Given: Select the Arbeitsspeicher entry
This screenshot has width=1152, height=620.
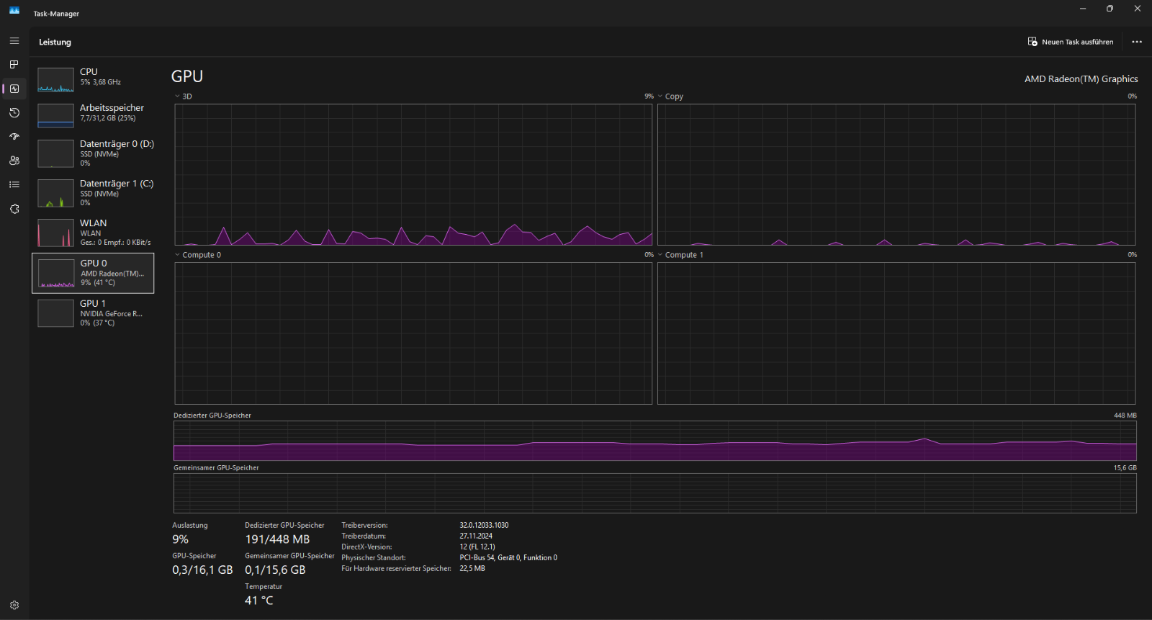Looking at the screenshot, I should (93, 114).
